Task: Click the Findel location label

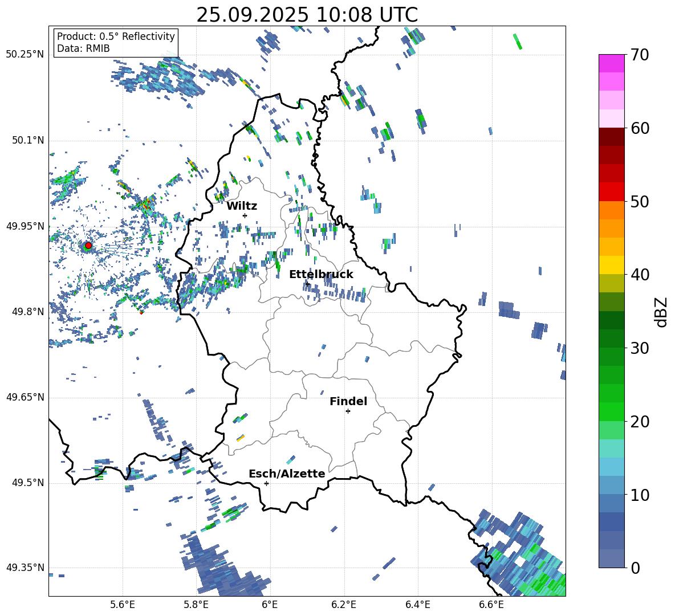Action: pos(348,401)
